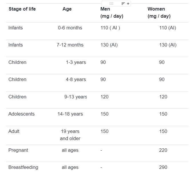Select the '7-12 months' cell
The width and height of the screenshot is (196, 180).
coord(70,45)
